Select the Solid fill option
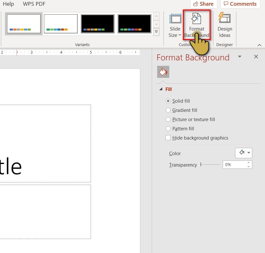 point(168,101)
